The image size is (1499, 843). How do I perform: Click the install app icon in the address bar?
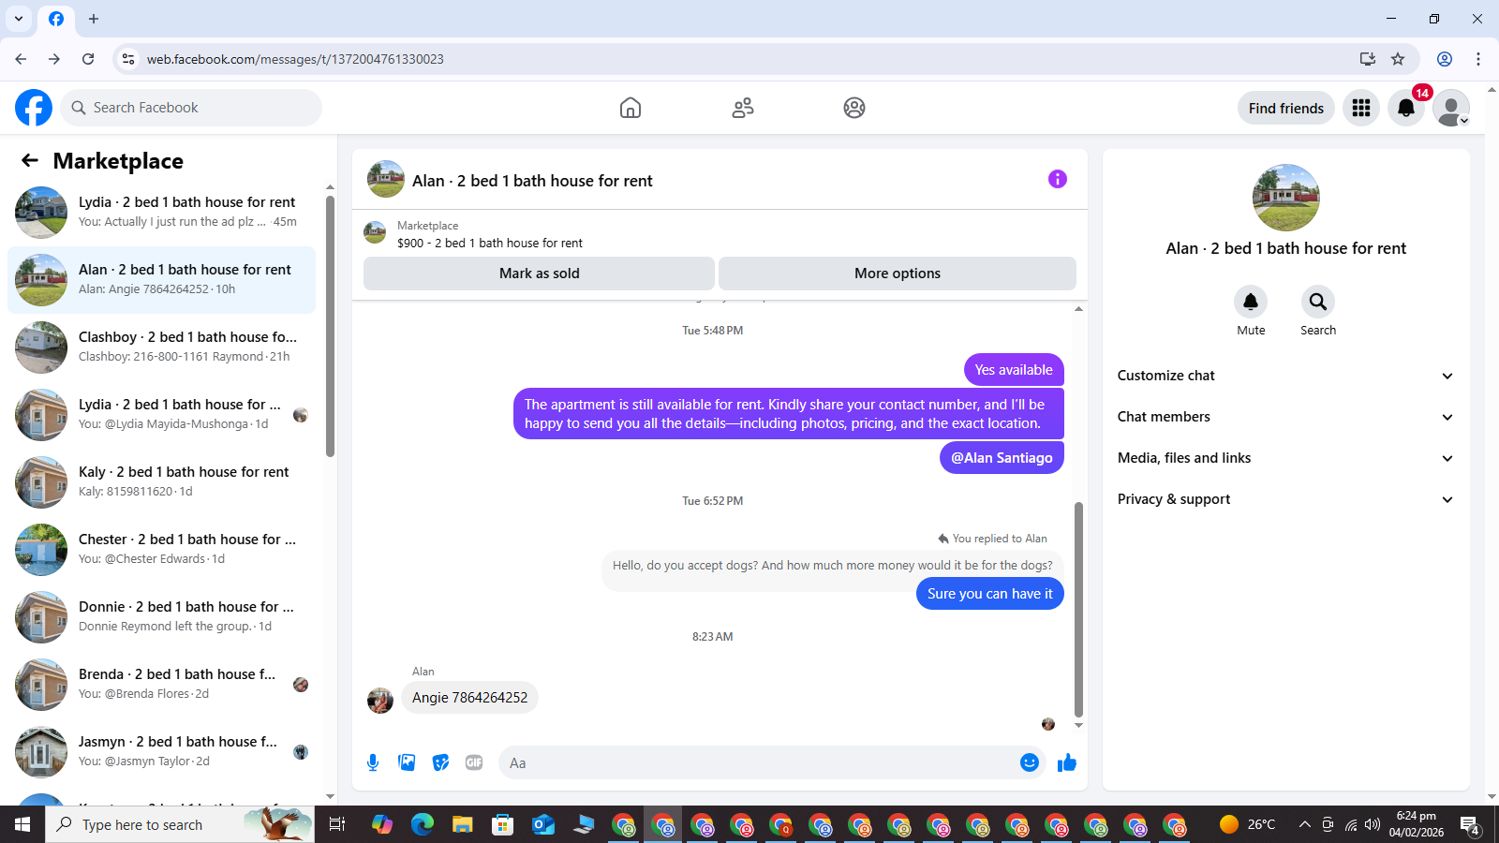1368,59
